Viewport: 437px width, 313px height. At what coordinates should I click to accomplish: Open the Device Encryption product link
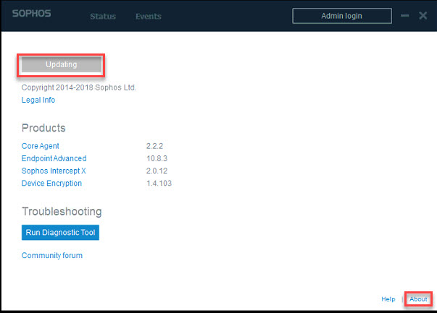click(x=51, y=183)
